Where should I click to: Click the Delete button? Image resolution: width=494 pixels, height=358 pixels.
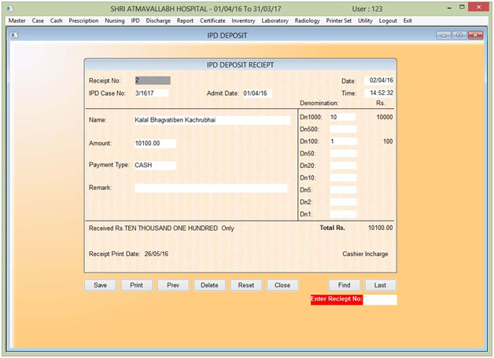[209, 285]
